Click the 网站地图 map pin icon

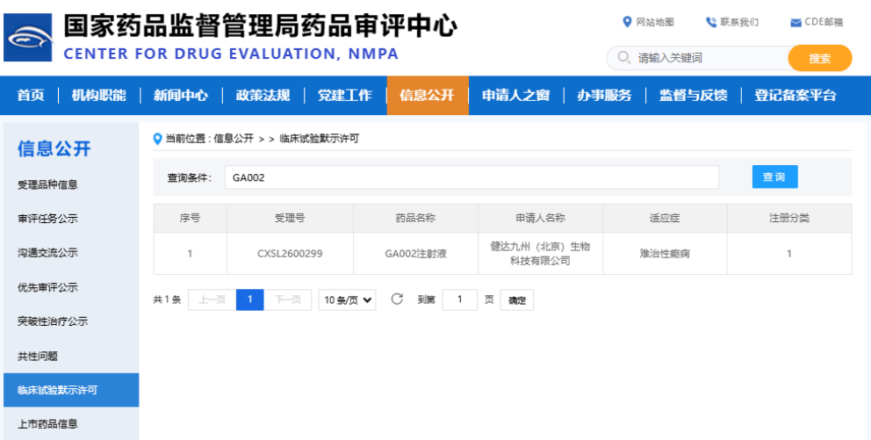click(x=627, y=22)
